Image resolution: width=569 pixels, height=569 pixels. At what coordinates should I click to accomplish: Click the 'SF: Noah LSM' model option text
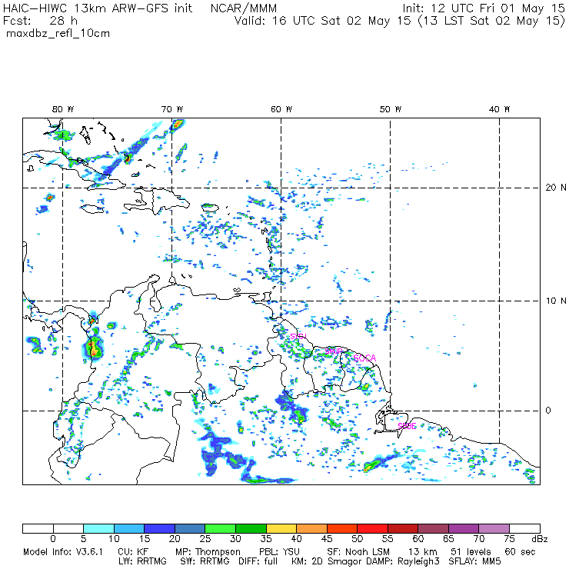pos(358,552)
